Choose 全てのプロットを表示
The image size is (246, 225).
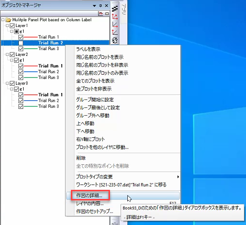pos(123,81)
